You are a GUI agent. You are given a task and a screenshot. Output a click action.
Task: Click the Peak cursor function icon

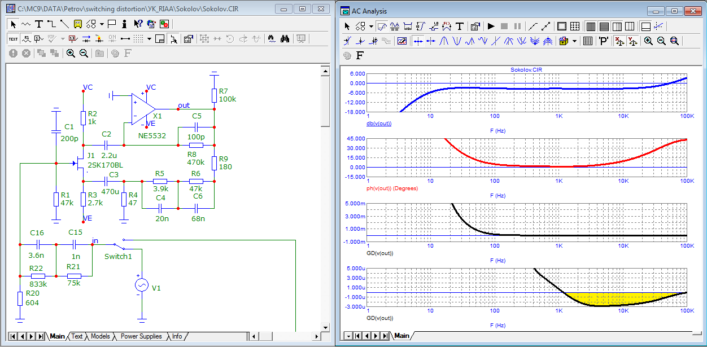click(444, 41)
